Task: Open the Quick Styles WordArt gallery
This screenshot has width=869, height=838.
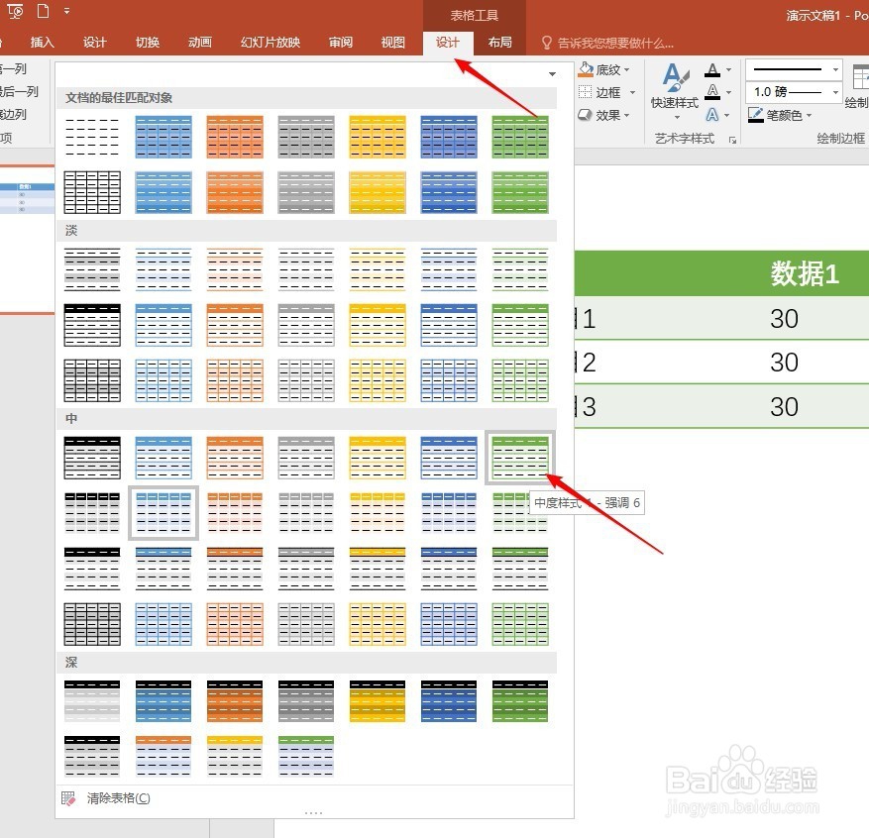Action: pyautogui.click(x=675, y=91)
